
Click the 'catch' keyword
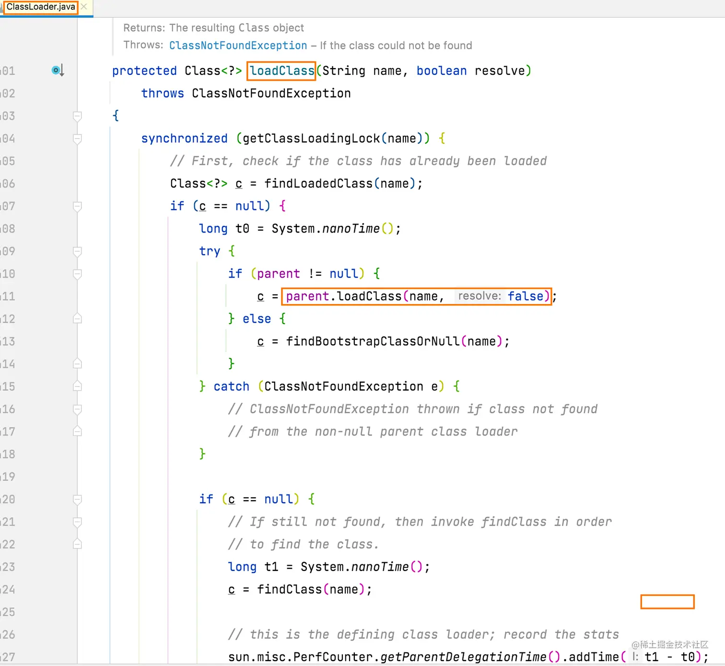[x=232, y=386]
